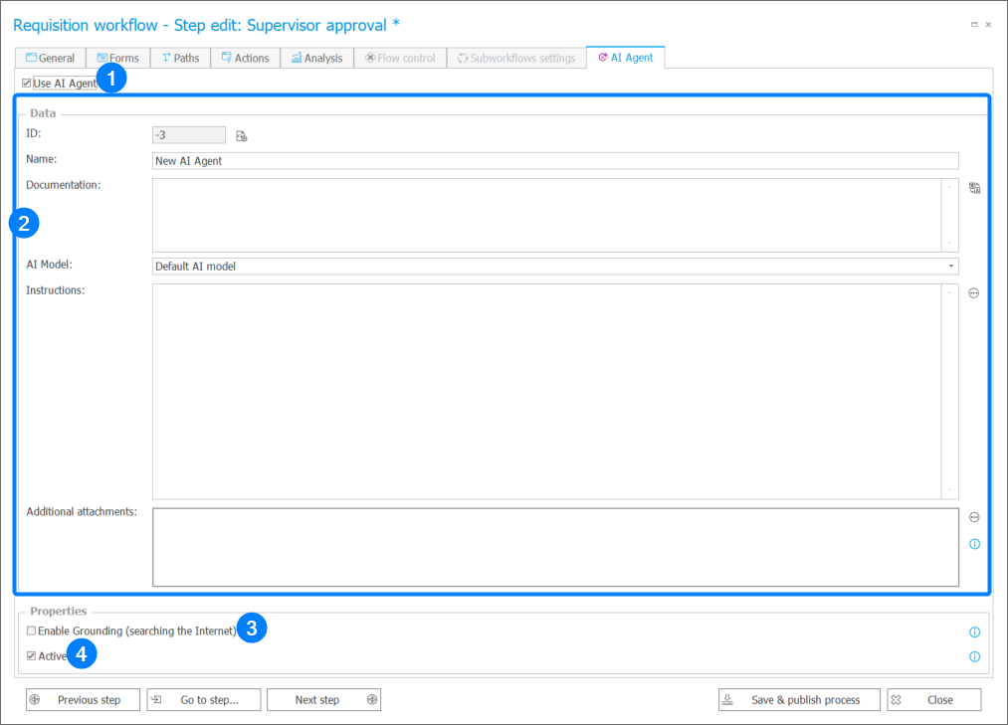Click the Name input field
This screenshot has width=1008, height=725.
[555, 161]
